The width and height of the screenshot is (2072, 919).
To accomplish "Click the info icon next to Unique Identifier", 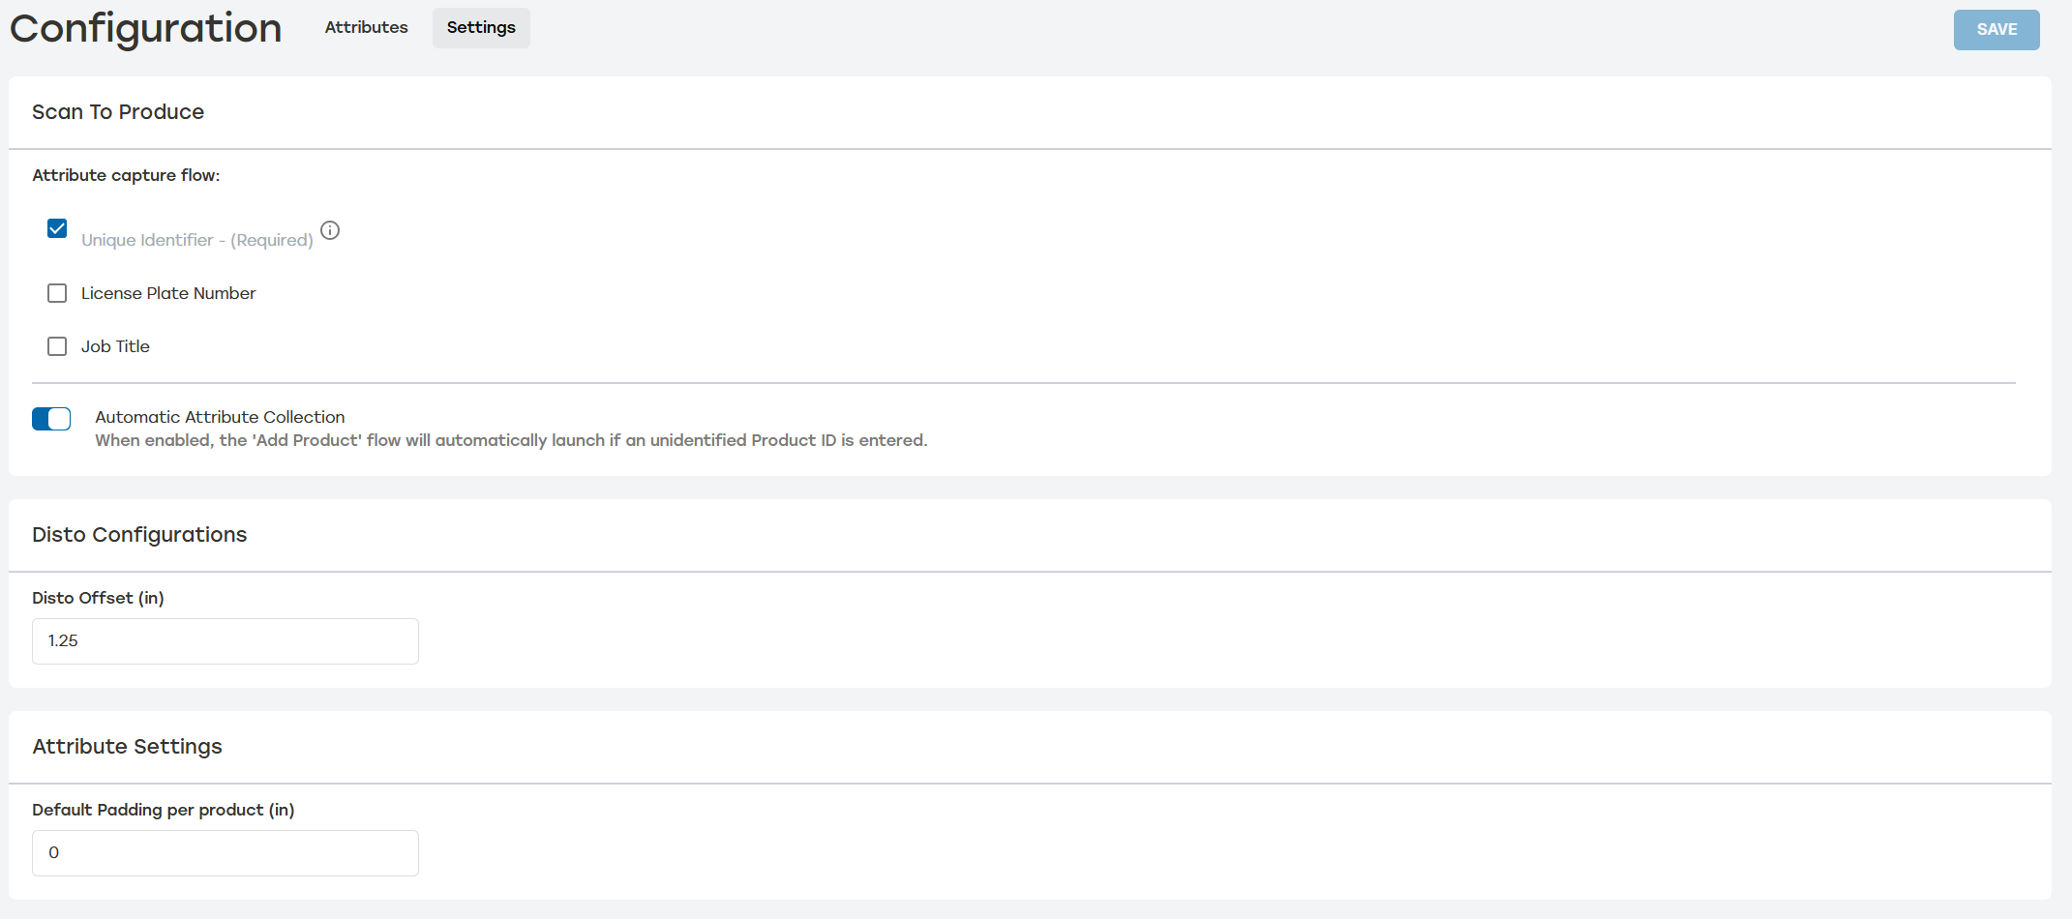I will [x=329, y=230].
